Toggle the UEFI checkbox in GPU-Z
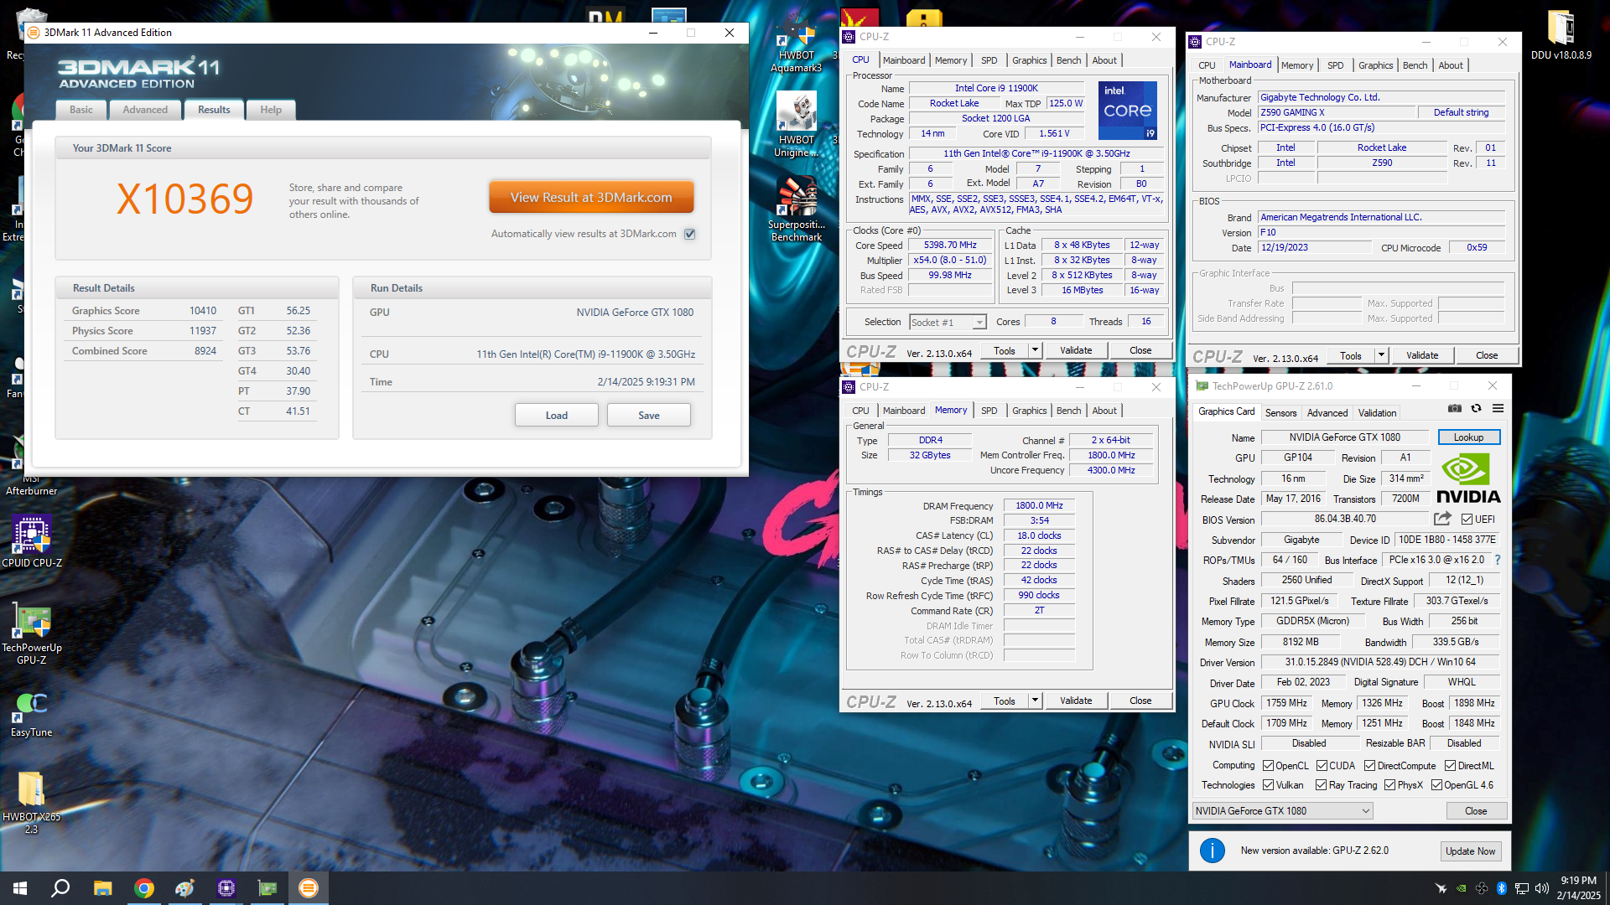This screenshot has height=905, width=1610. click(x=1467, y=520)
